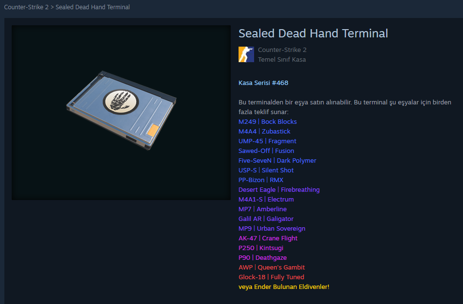The image size is (463, 304).
Task: Select UMP-45 | Fragment skin
Action: 267,141
